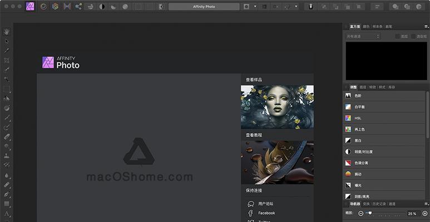
Task: Open the 历史记录 History tab
Action: [379, 204]
